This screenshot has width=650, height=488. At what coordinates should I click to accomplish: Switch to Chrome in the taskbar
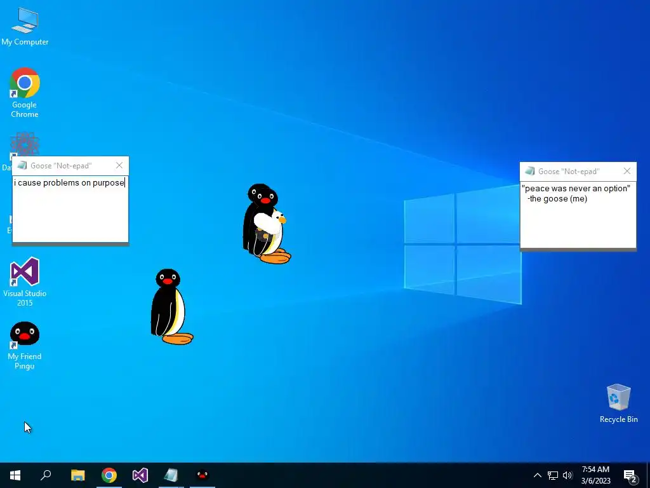click(x=109, y=475)
